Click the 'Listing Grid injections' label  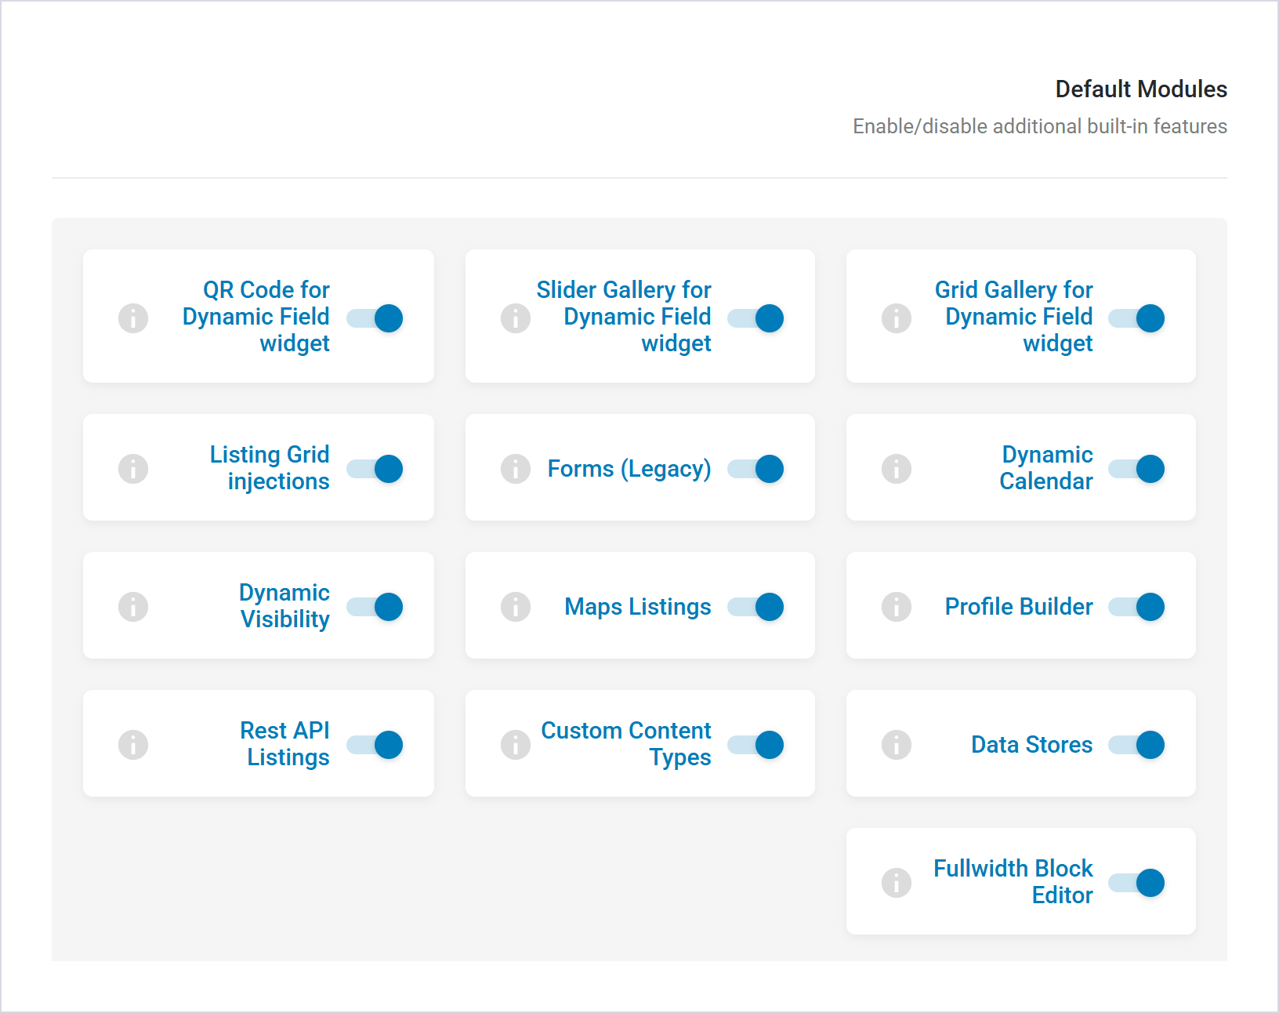click(x=270, y=468)
